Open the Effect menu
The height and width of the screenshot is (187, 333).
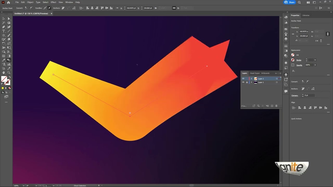pos(53,2)
